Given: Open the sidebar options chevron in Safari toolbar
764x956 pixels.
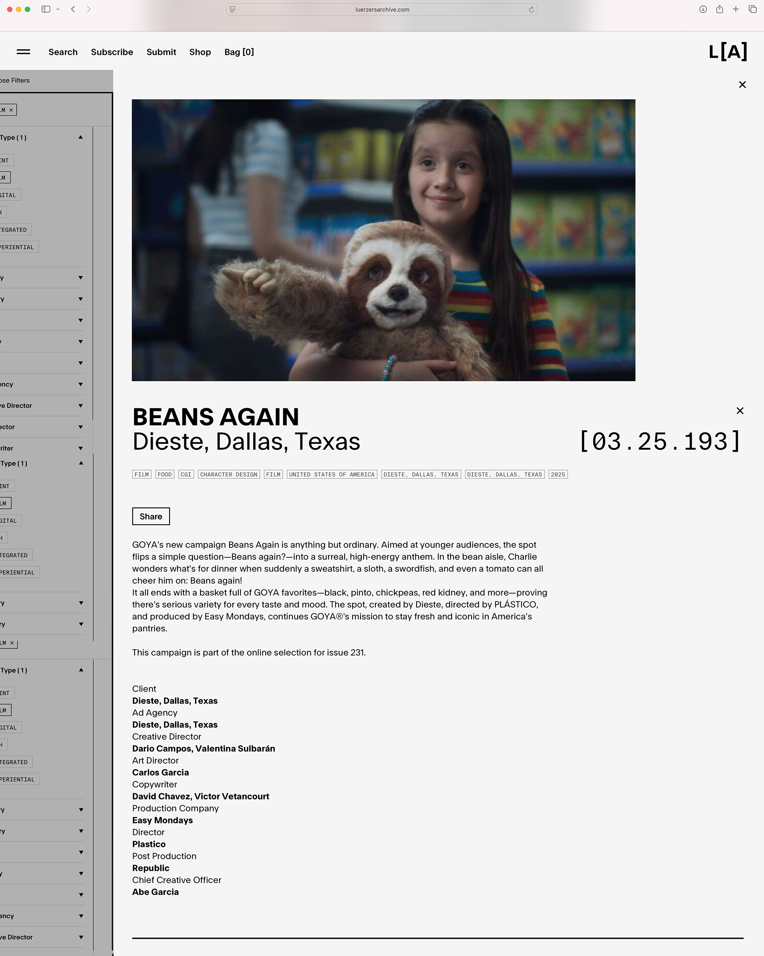Looking at the screenshot, I should pos(58,9).
